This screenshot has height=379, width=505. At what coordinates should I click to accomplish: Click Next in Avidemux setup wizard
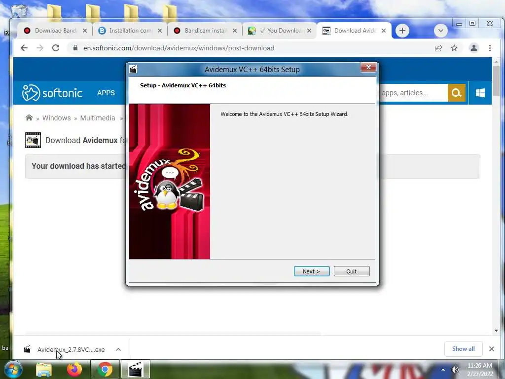click(x=312, y=271)
